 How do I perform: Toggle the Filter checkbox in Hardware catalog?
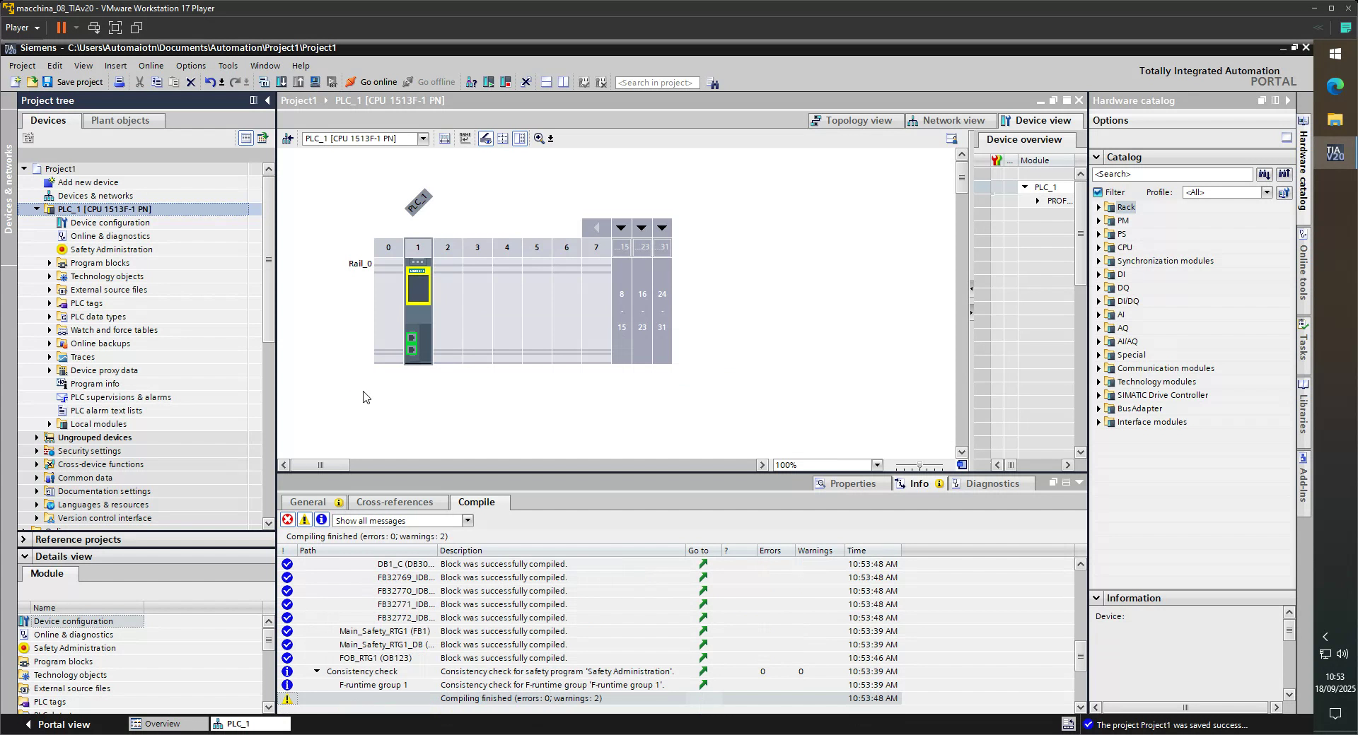click(1098, 192)
